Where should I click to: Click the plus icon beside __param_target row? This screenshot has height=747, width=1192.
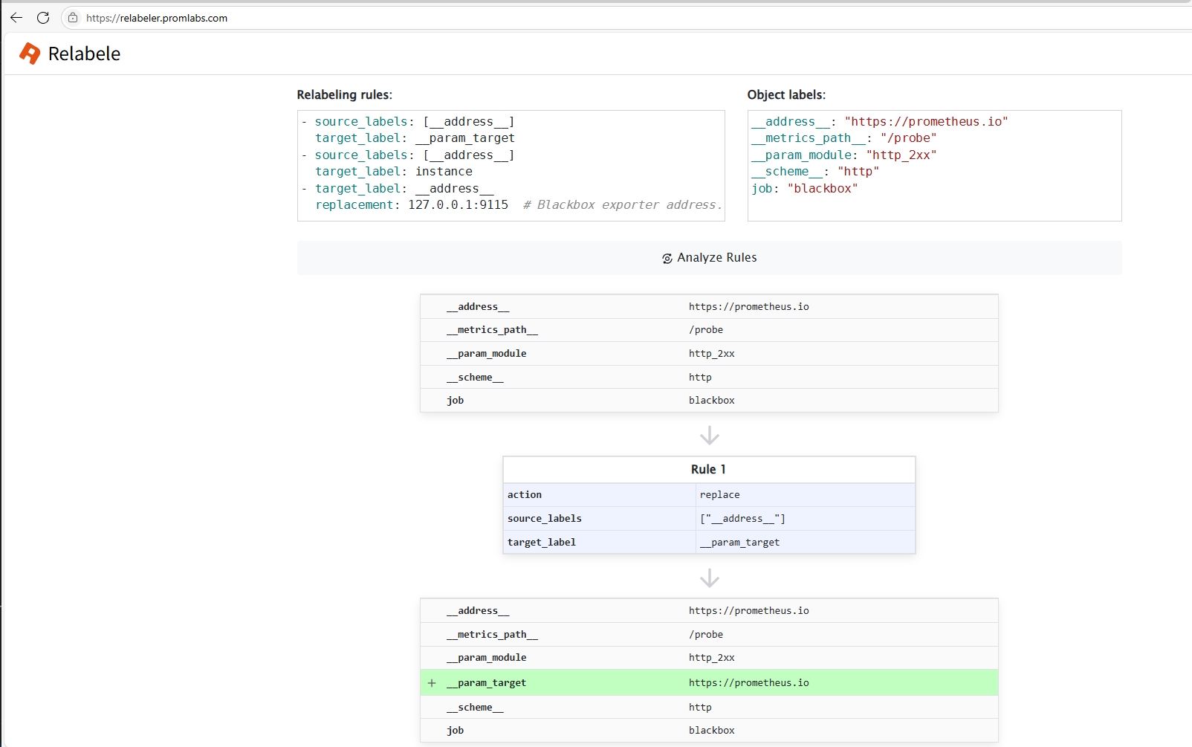tap(432, 683)
